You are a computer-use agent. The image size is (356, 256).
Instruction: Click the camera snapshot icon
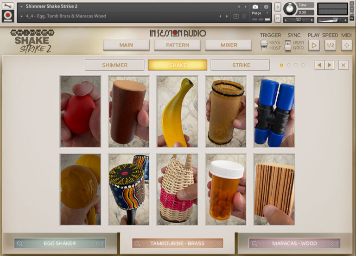pyautogui.click(x=255, y=6)
